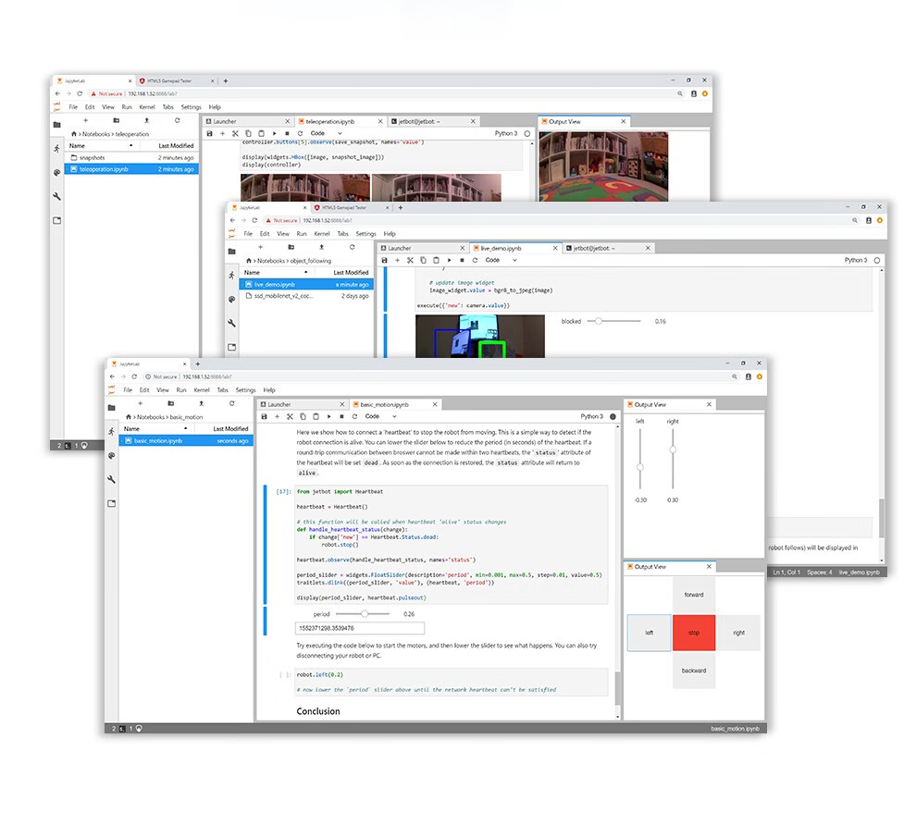Image resolution: width=916 pixels, height=825 pixels.
Task: Switch to Launcher tab in basic_motion window
Action: 302,404
